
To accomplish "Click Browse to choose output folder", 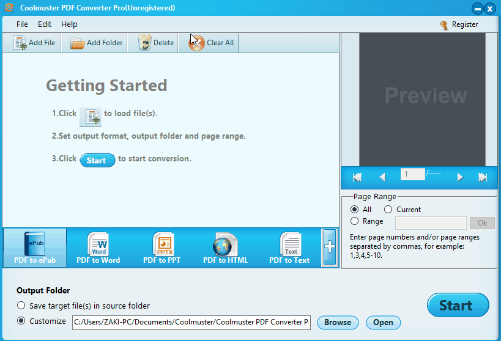I will pos(338,323).
